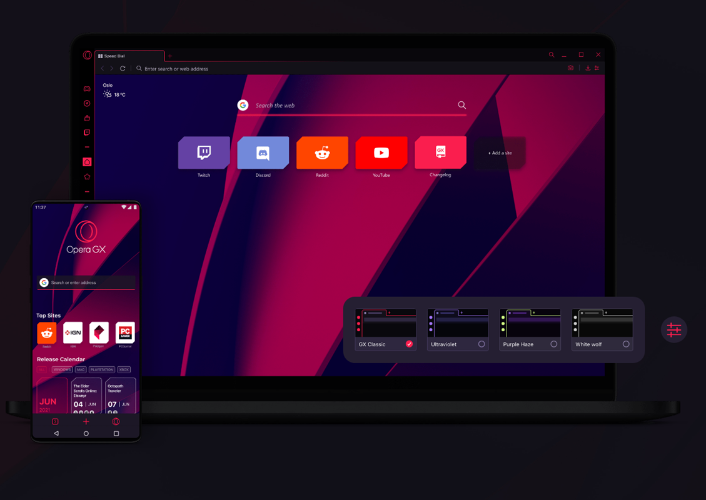
Task: Open GX Control speedometer icon in sidebar
Action: [87, 104]
